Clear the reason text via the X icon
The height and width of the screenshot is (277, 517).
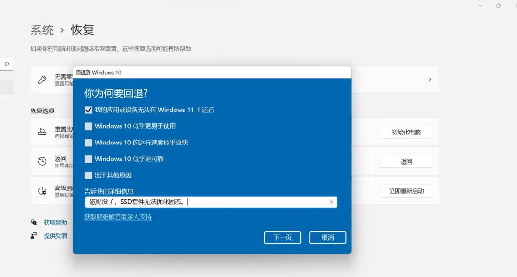coord(331,201)
